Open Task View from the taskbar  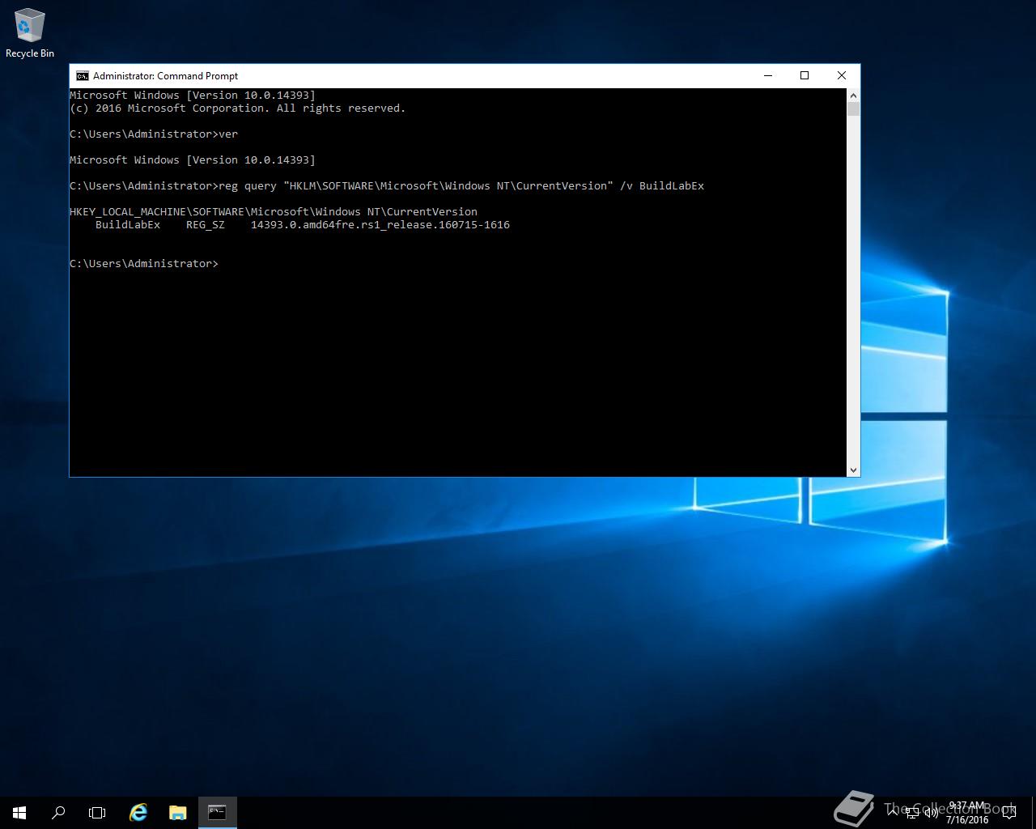97,812
